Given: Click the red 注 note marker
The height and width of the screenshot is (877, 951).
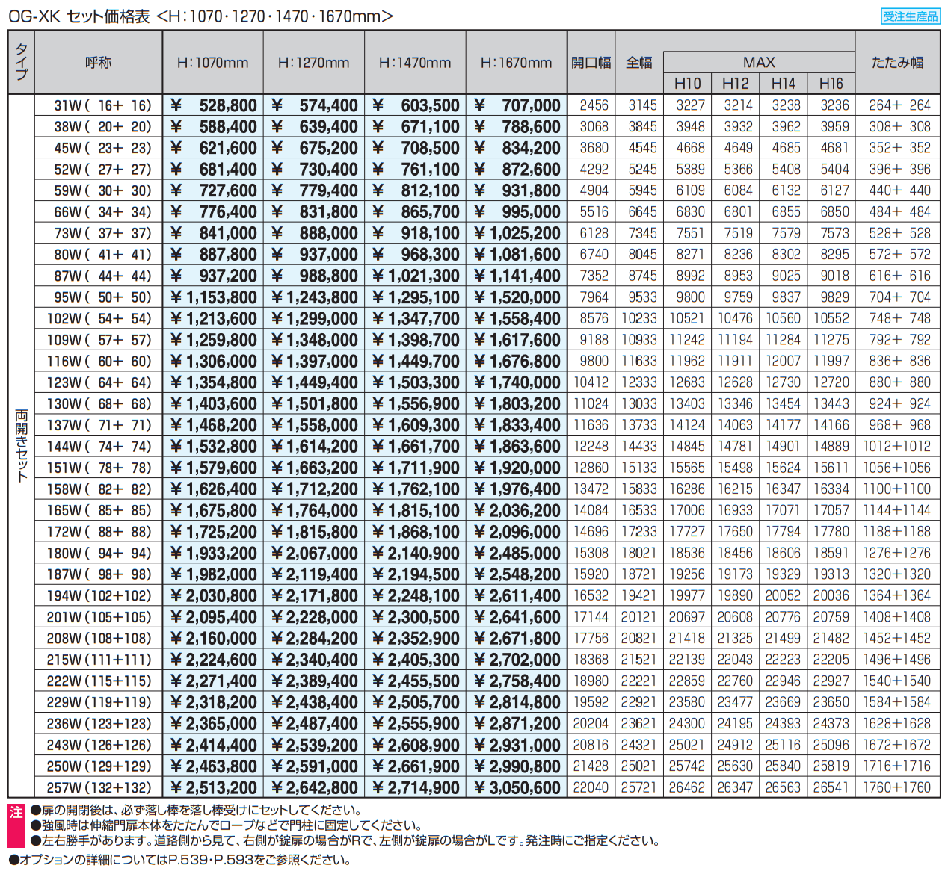Looking at the screenshot, I should coord(16,812).
